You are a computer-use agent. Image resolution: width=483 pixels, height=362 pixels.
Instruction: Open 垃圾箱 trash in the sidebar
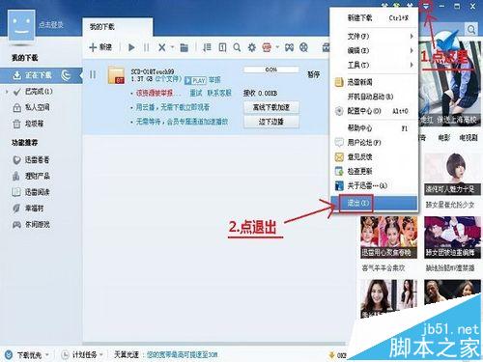[x=34, y=124]
